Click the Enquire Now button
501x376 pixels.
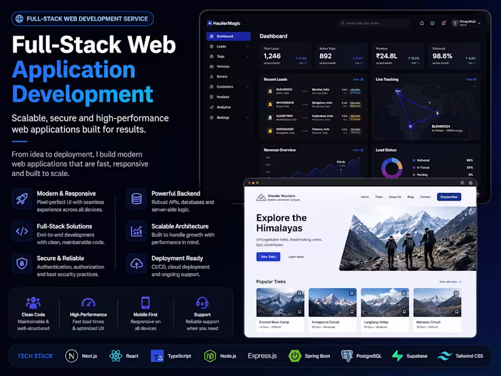(449, 197)
